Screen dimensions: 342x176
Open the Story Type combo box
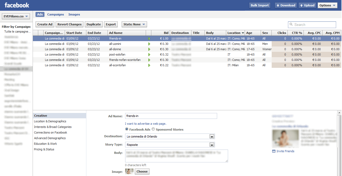click(170, 145)
